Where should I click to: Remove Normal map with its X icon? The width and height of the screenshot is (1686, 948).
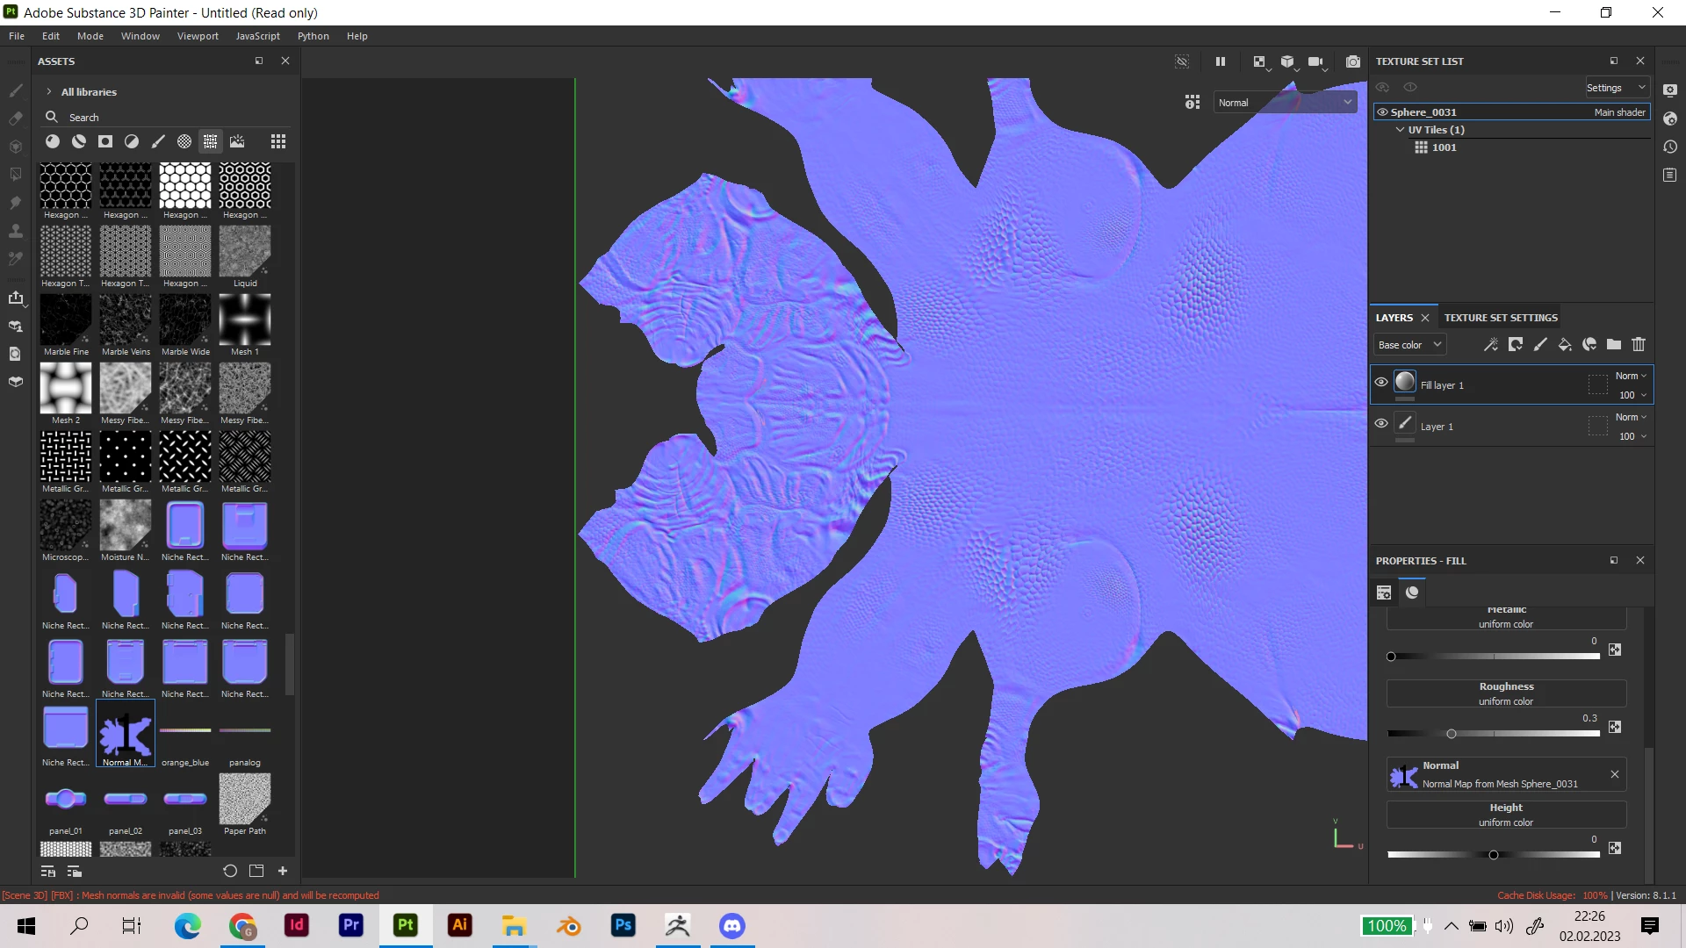[1615, 774]
